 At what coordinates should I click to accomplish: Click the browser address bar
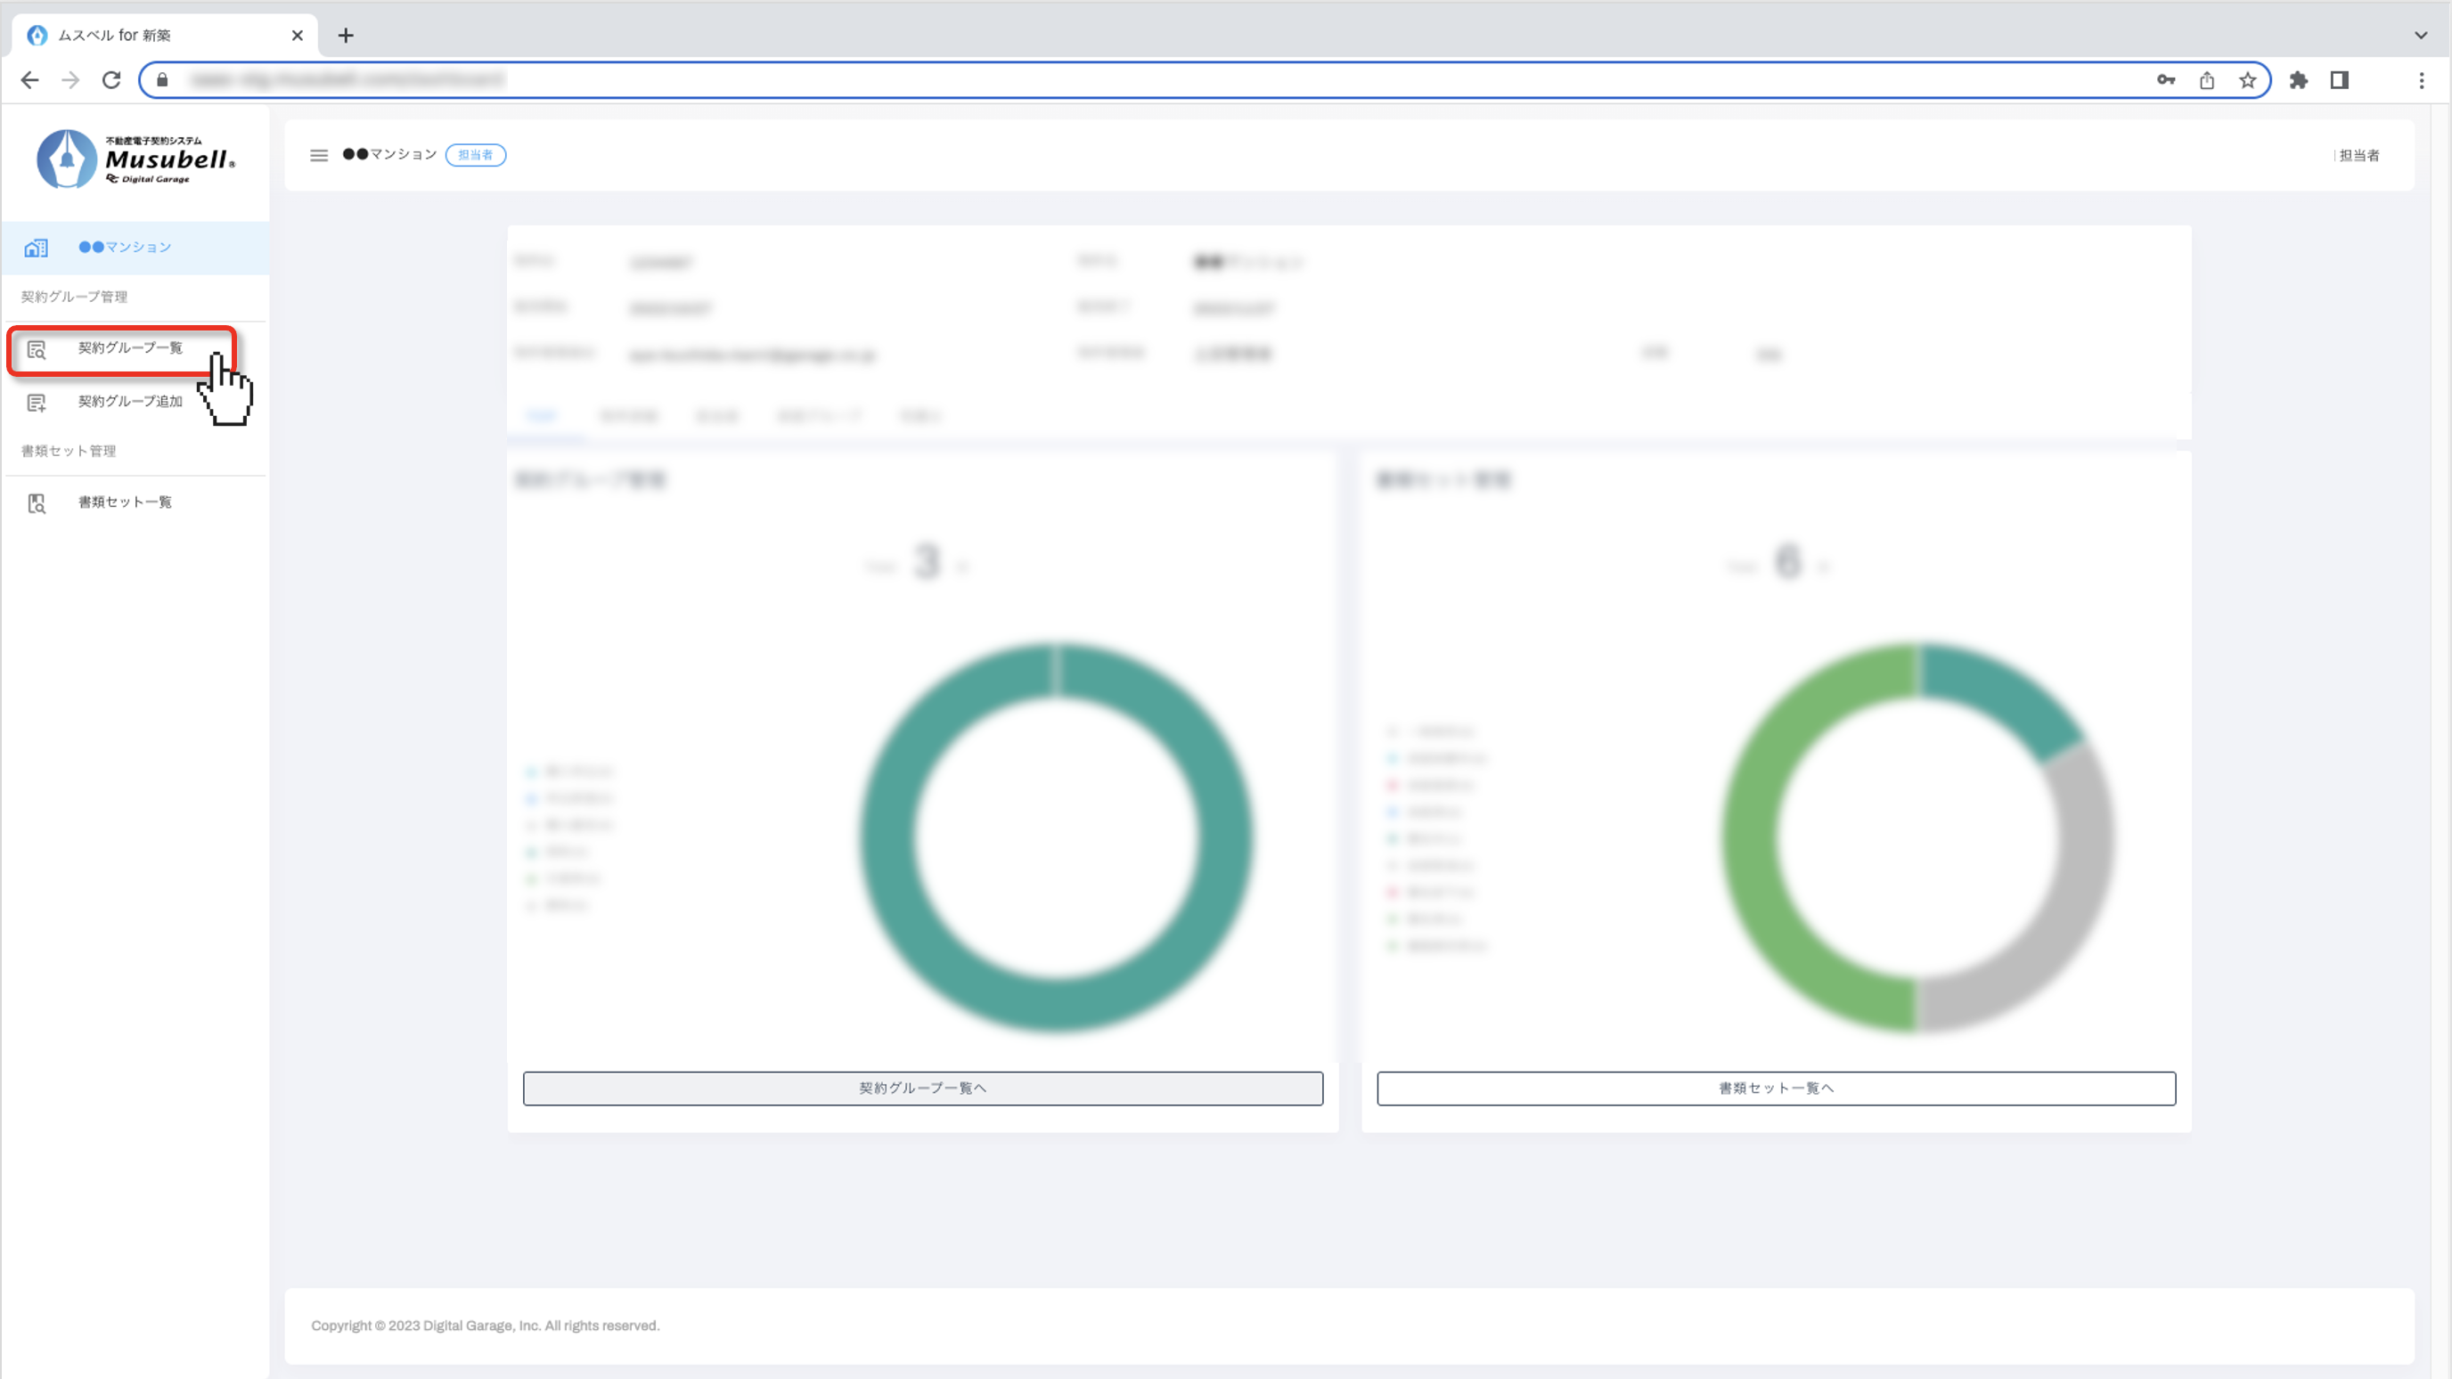click(1142, 80)
